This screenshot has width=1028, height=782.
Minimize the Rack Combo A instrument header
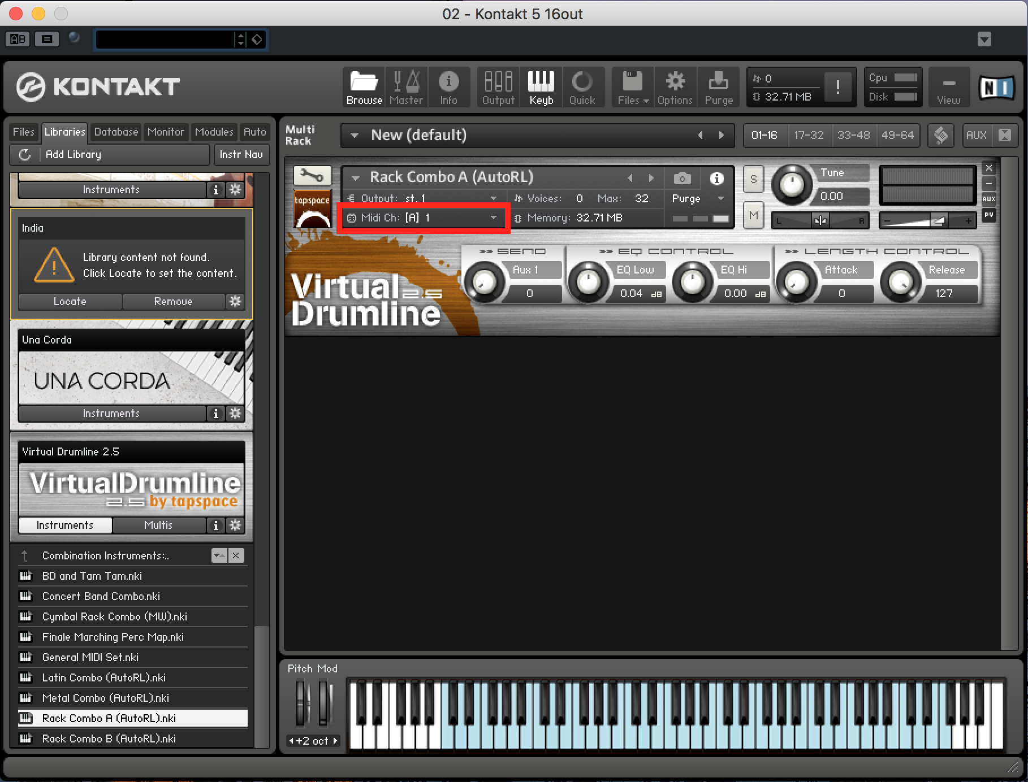(989, 184)
